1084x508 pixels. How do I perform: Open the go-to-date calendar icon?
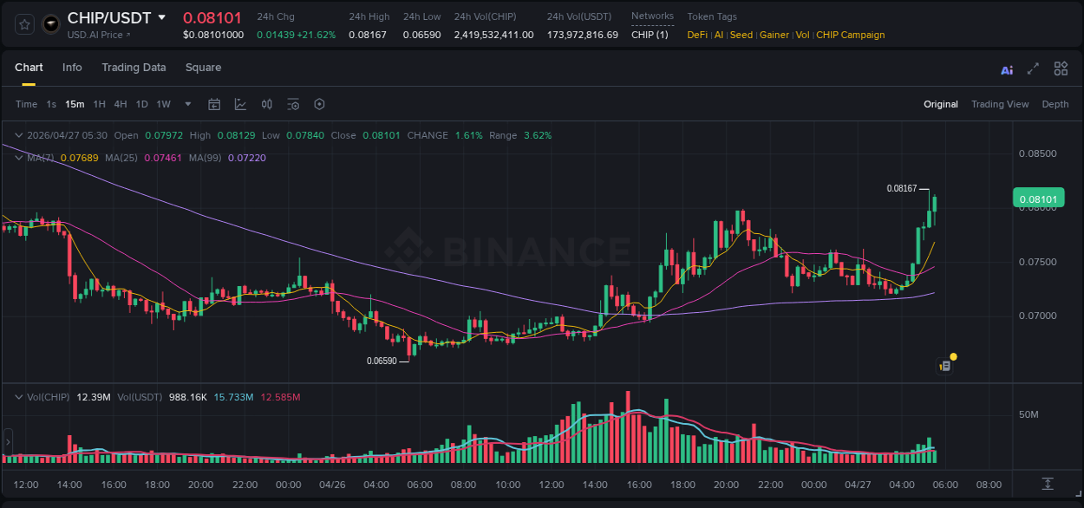214,104
